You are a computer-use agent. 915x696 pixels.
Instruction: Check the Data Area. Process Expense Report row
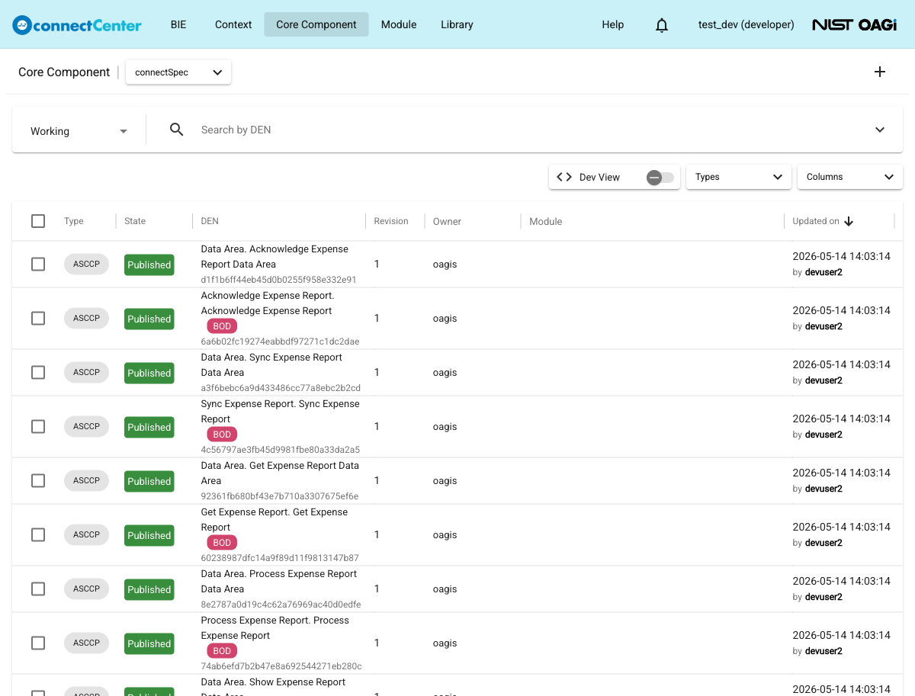coord(38,589)
